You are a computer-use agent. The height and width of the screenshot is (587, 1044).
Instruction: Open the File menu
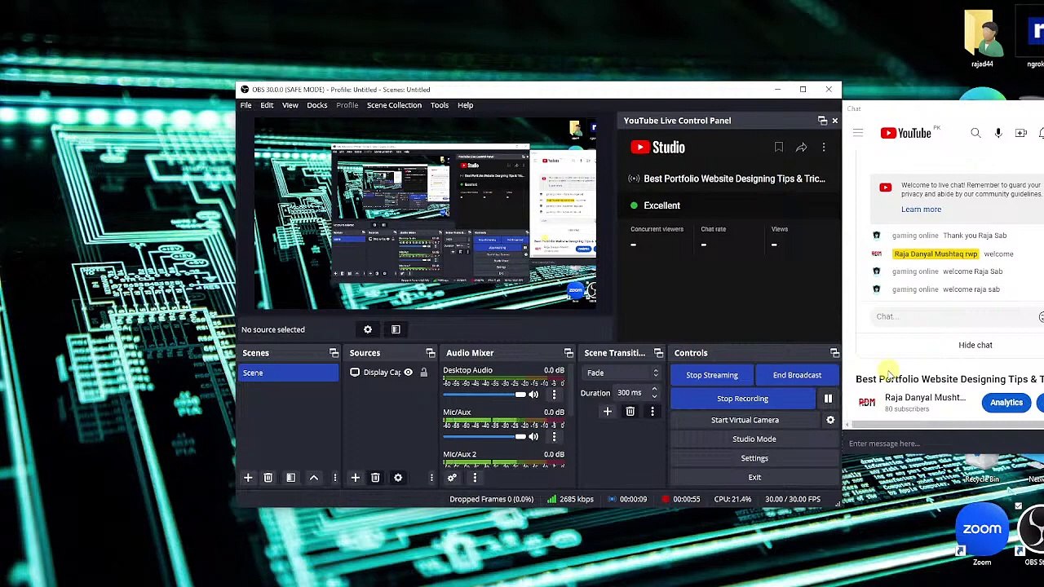point(246,105)
